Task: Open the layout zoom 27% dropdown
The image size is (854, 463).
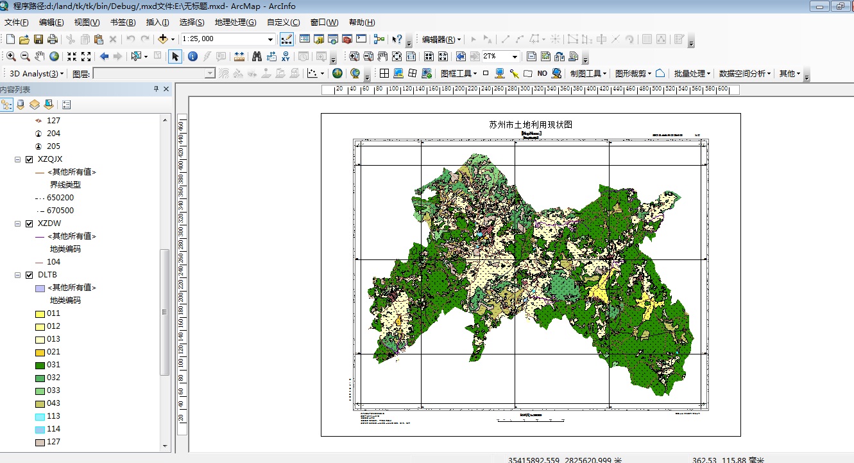Action: pyautogui.click(x=515, y=57)
